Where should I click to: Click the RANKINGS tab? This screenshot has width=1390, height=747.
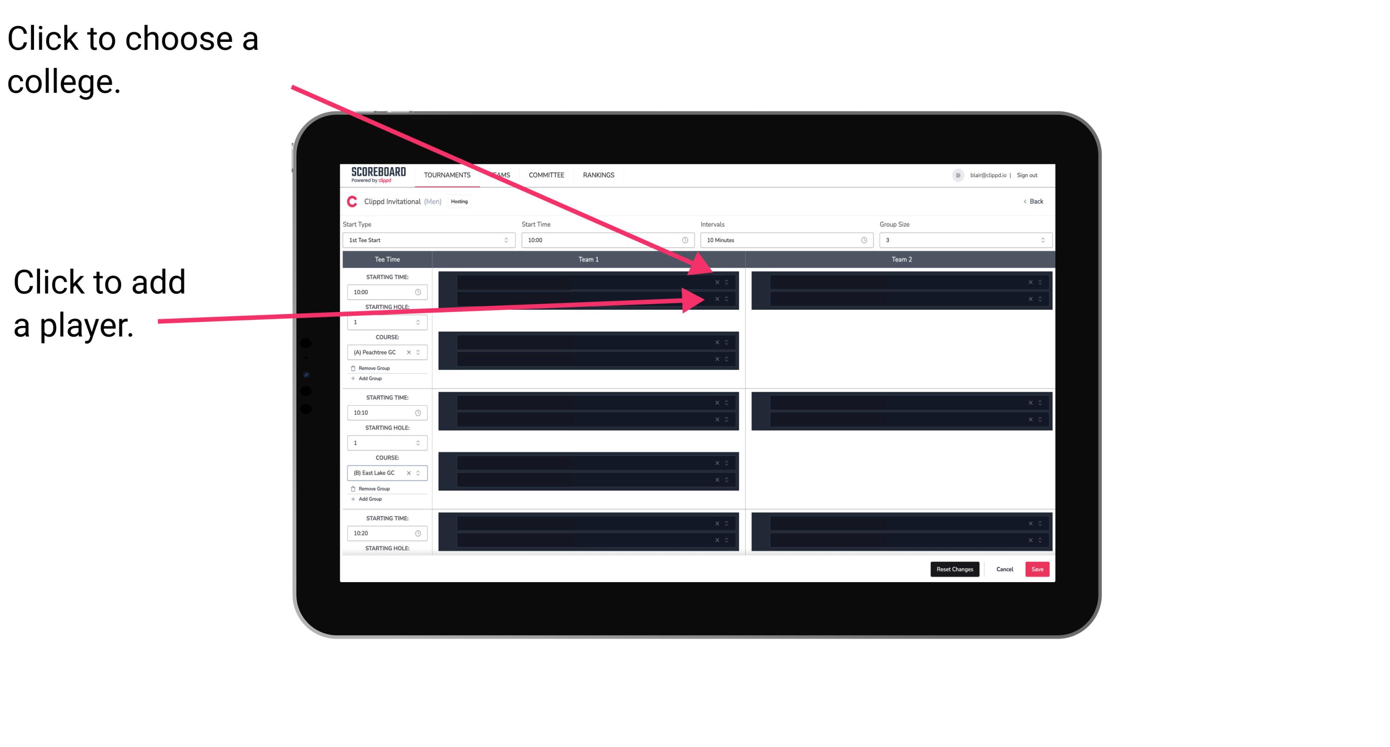[x=599, y=176]
